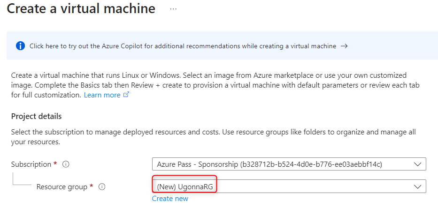Click the external link icon after Learn more
This screenshot has width=438, height=208.
(x=126, y=95)
